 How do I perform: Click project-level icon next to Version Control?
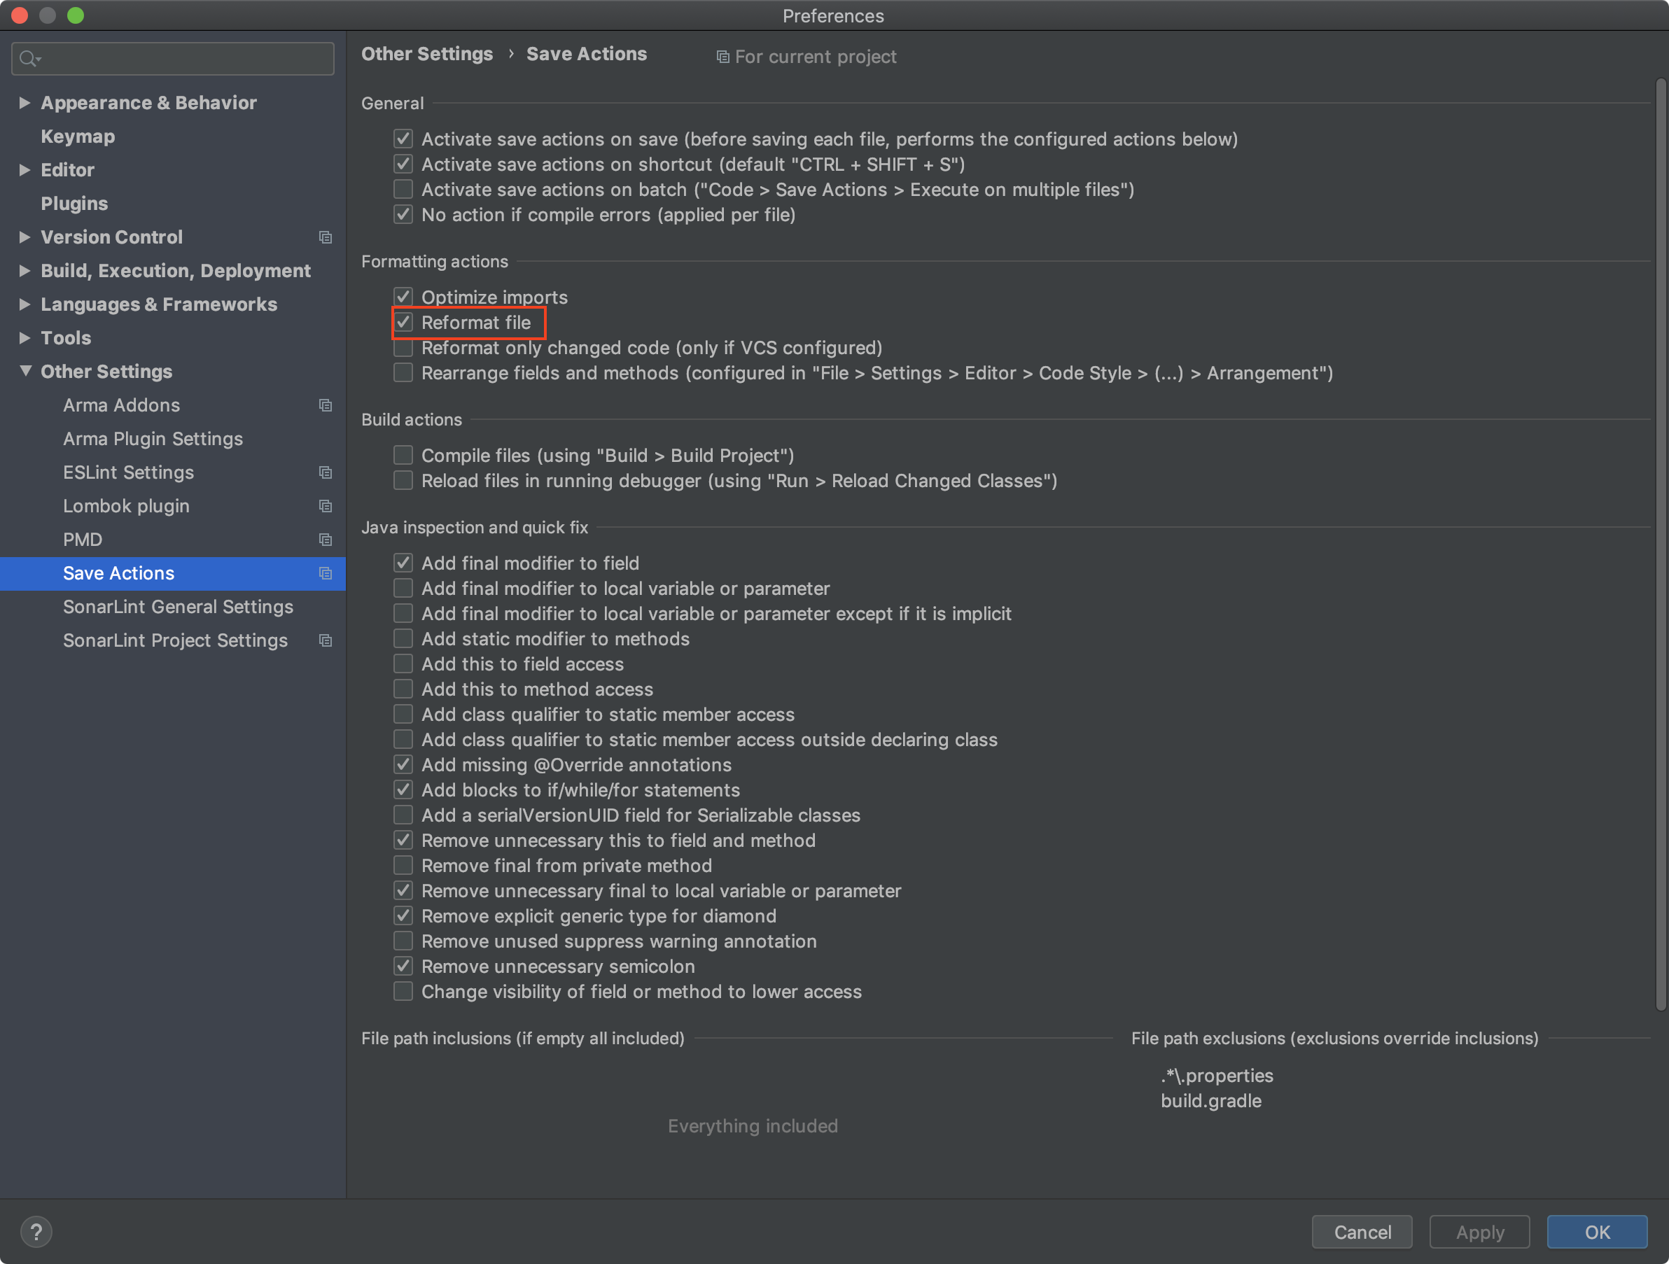coord(326,237)
